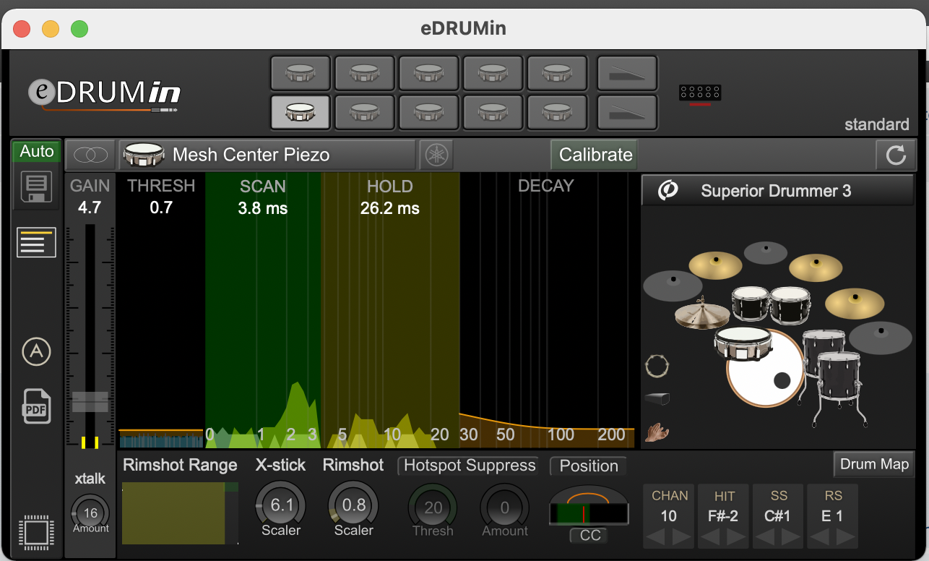Click the chip firmware icon
Image resolution: width=929 pixels, height=561 pixels.
(x=37, y=534)
